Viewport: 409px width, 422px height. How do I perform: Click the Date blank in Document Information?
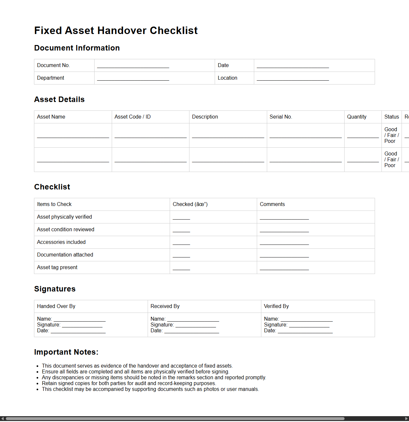pyautogui.click(x=292, y=65)
